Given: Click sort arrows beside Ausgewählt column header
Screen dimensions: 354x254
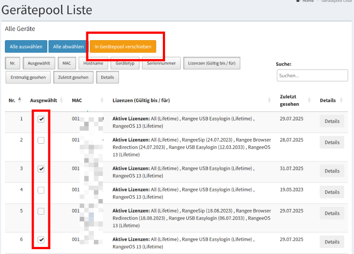Looking at the screenshot, I should (61, 100).
